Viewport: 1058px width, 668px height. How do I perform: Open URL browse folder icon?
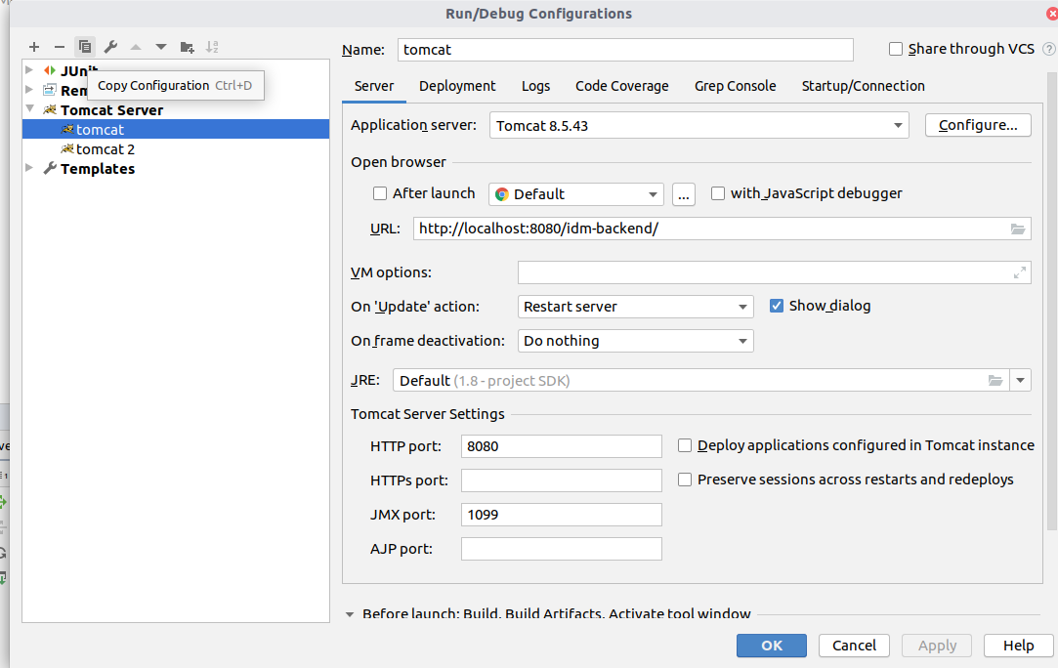pyautogui.click(x=1018, y=229)
